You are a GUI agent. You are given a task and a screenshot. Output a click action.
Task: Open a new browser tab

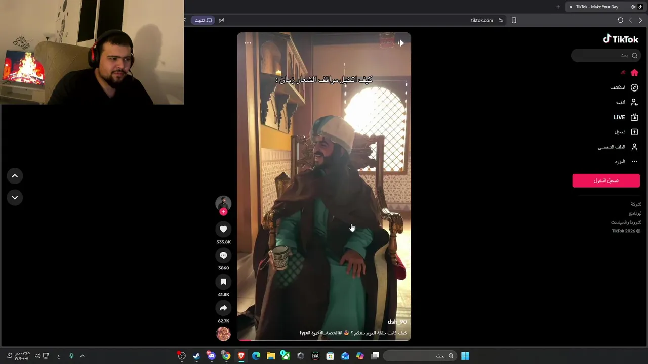coord(558,7)
